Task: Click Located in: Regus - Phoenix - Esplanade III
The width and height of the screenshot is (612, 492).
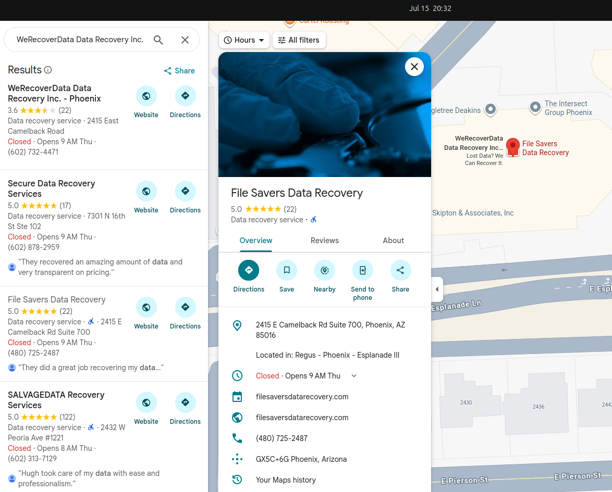Action: [327, 355]
